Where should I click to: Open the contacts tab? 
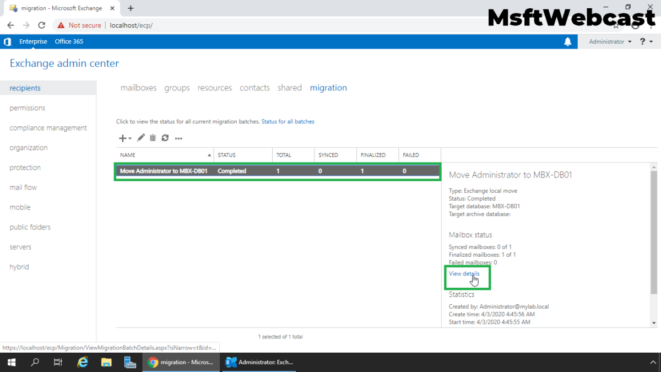(x=254, y=88)
